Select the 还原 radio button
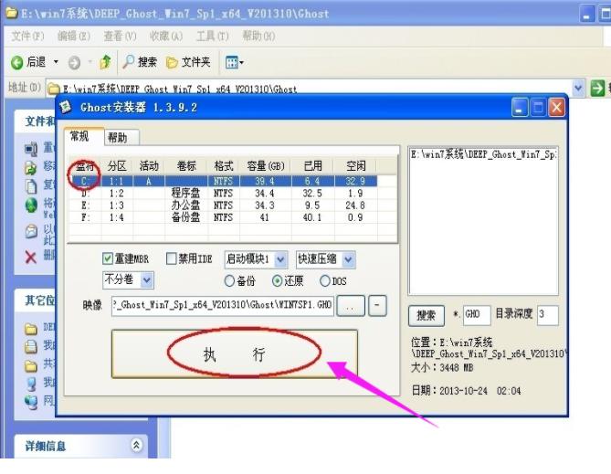The width and height of the screenshot is (611, 474). click(x=277, y=280)
